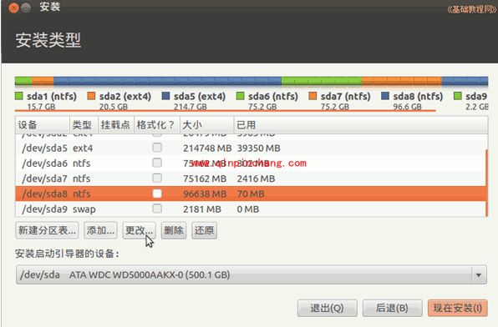
Task: Click the 2416 MB used cell
Action: [x=256, y=179]
